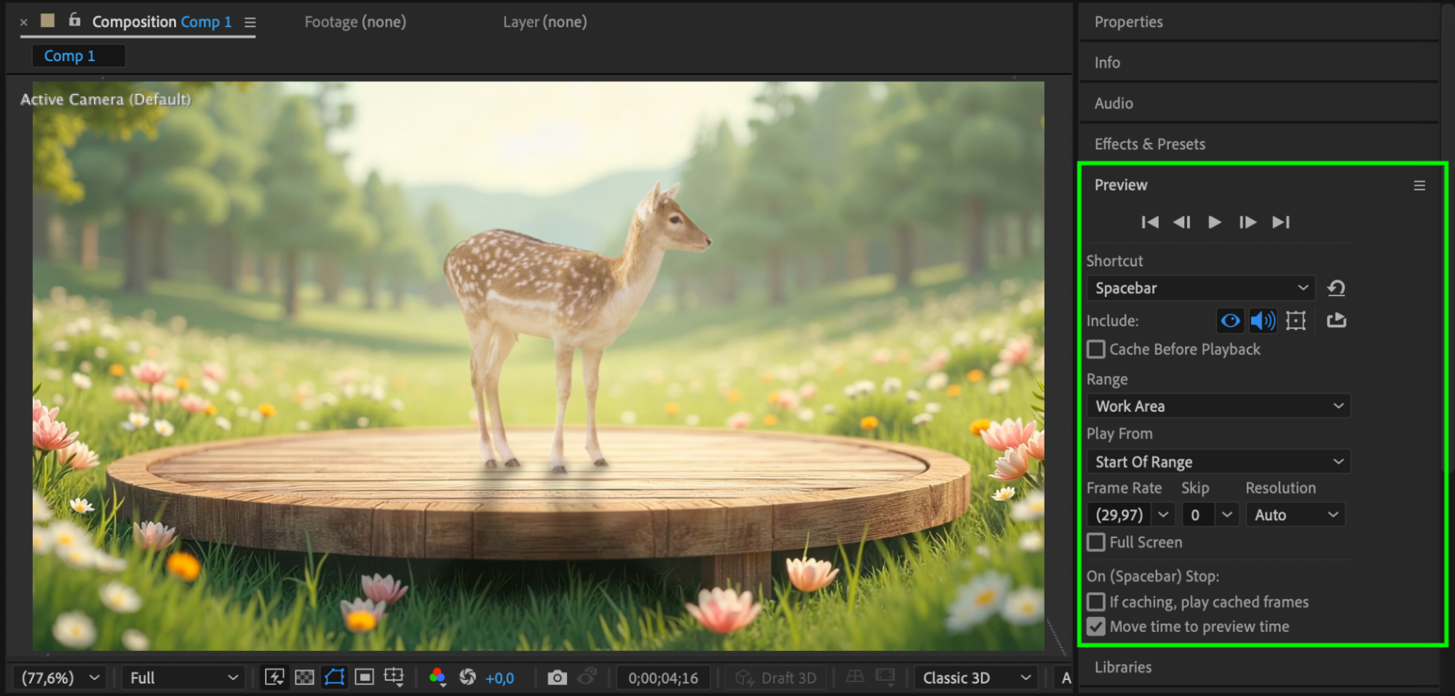This screenshot has height=696, width=1455.
Task: Reset the preview shortcut settings
Action: [x=1336, y=288]
